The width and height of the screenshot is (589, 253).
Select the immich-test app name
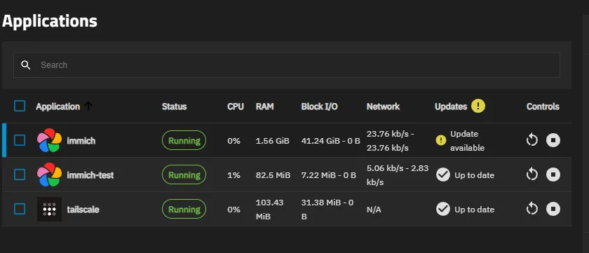pyautogui.click(x=90, y=175)
